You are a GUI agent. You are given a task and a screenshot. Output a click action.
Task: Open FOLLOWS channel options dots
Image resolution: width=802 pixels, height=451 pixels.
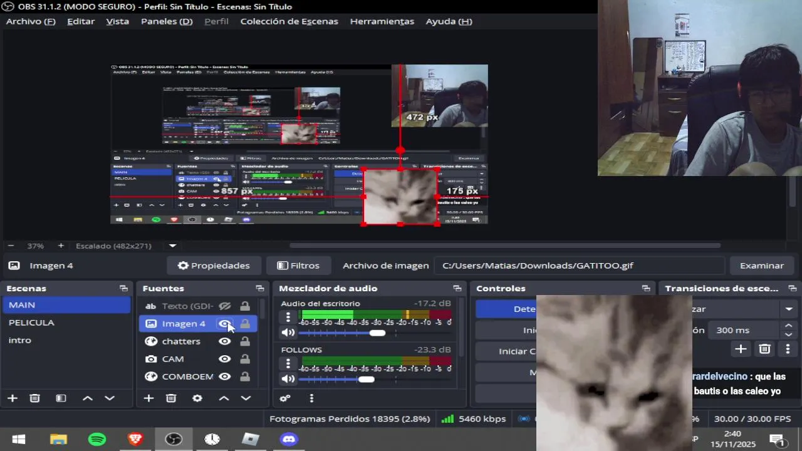pyautogui.click(x=288, y=363)
